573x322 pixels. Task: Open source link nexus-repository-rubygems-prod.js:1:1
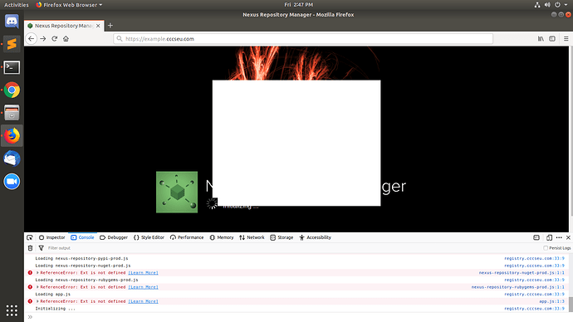pyautogui.click(x=518, y=287)
